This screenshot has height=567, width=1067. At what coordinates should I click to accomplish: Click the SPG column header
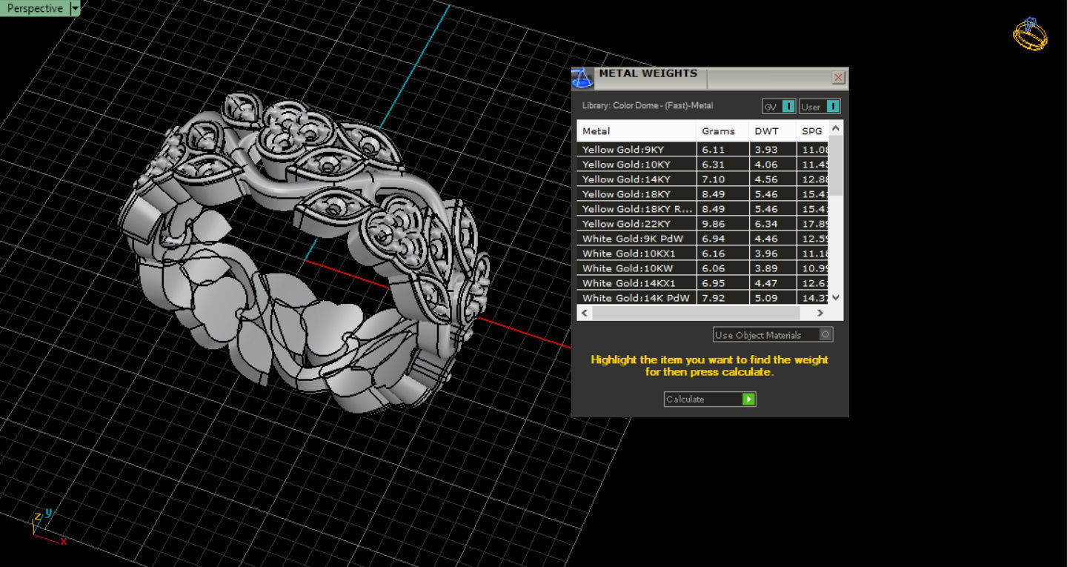point(813,131)
